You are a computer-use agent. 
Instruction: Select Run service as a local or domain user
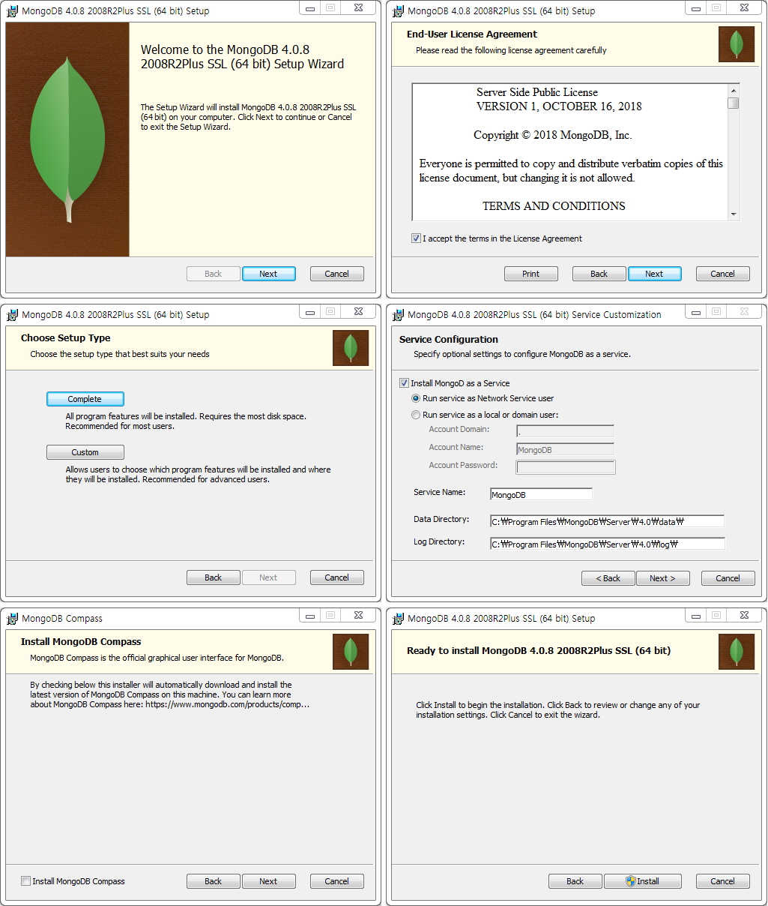(416, 415)
